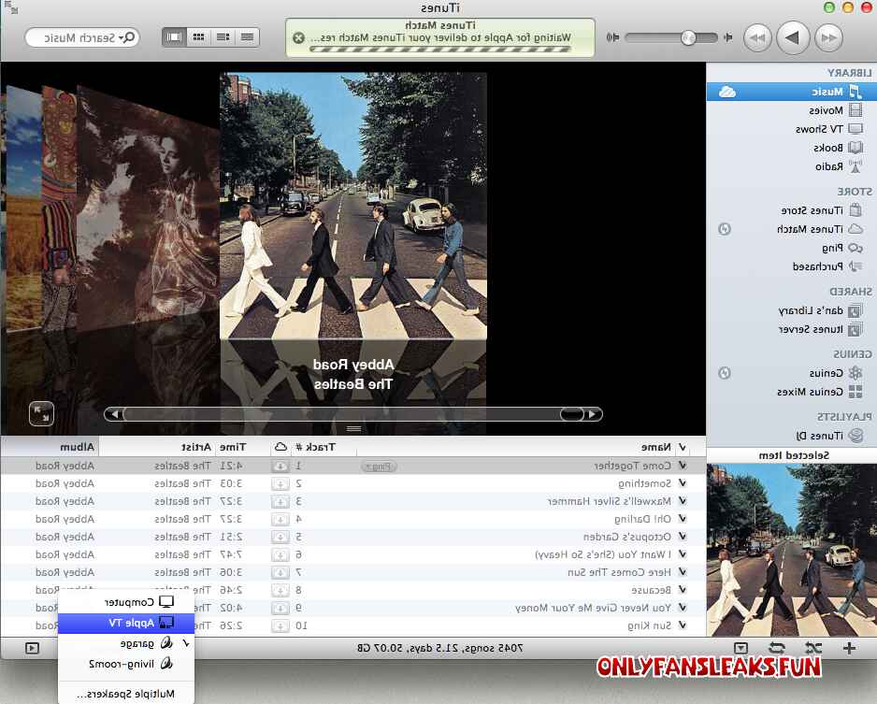
Task: Switch to the grid view icon
Action: pos(198,36)
